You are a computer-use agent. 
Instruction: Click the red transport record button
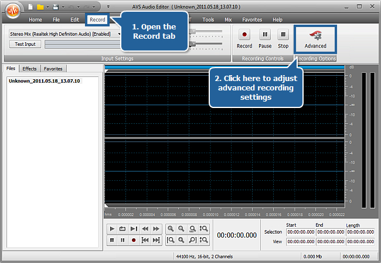(134, 240)
